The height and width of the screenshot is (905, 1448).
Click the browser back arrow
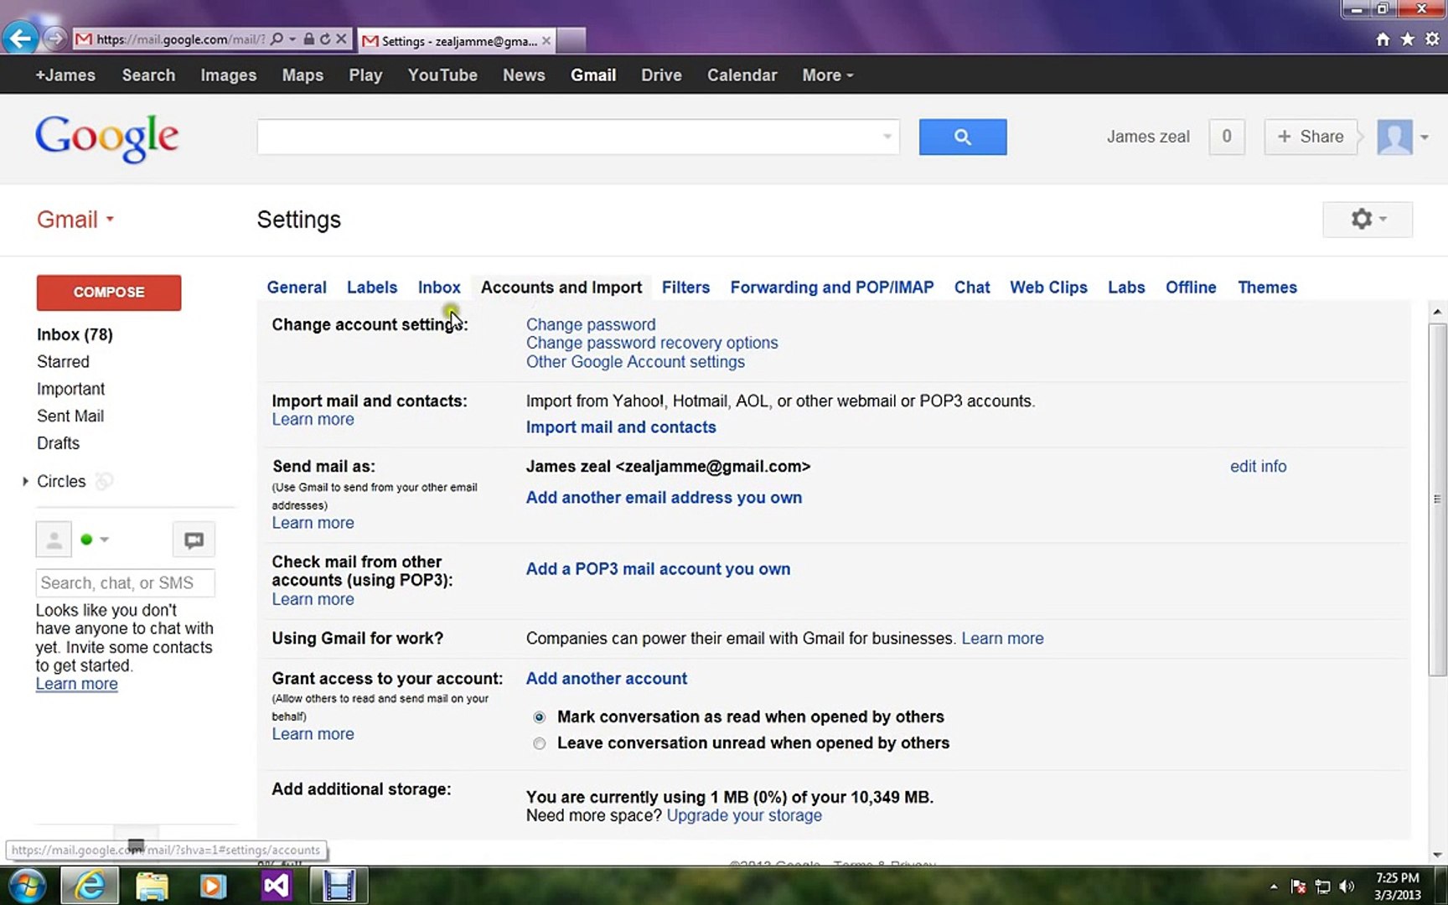pos(20,38)
